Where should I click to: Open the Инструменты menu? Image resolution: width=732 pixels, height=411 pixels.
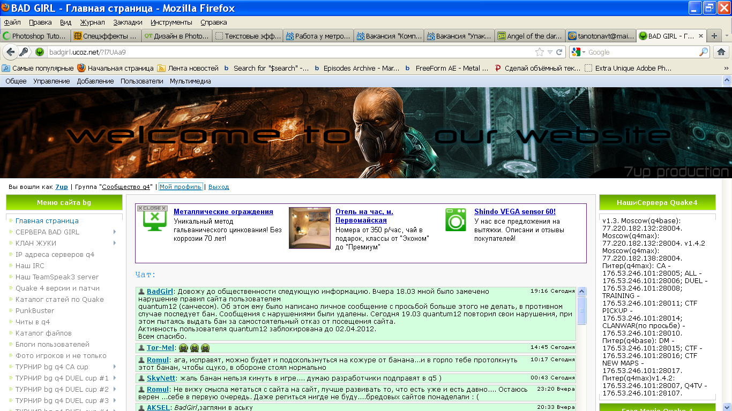coord(171,22)
